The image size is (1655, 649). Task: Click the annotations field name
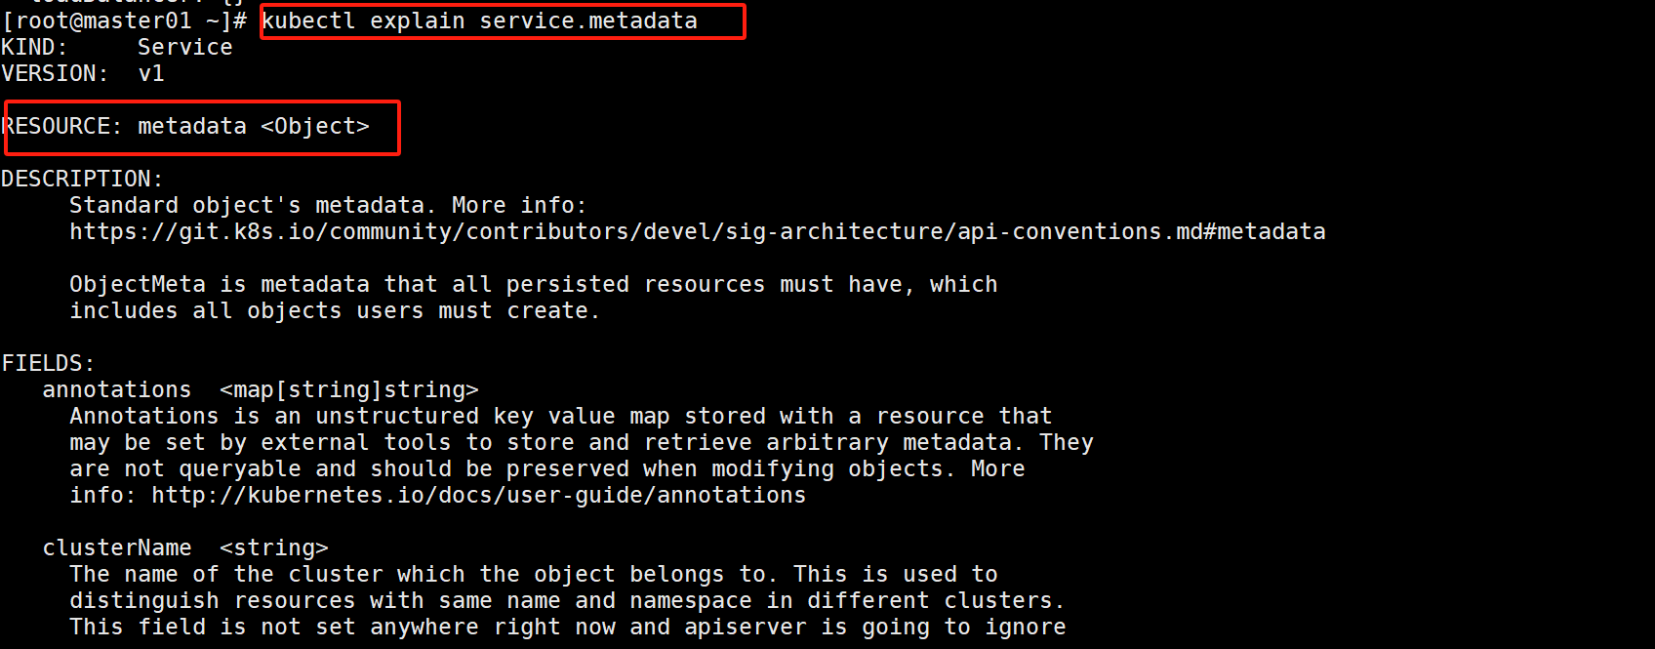click(x=117, y=389)
